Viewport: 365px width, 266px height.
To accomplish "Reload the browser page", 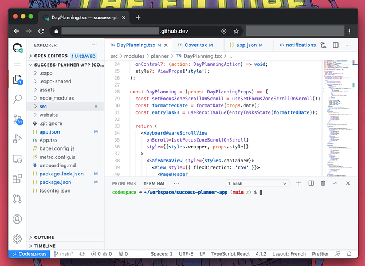I will click(41, 31).
